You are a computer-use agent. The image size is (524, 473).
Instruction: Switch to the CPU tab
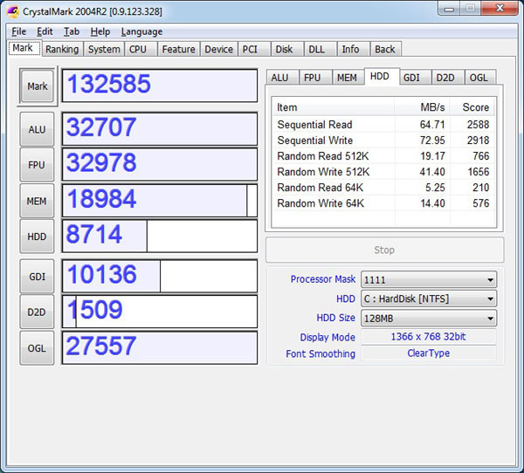click(x=141, y=49)
